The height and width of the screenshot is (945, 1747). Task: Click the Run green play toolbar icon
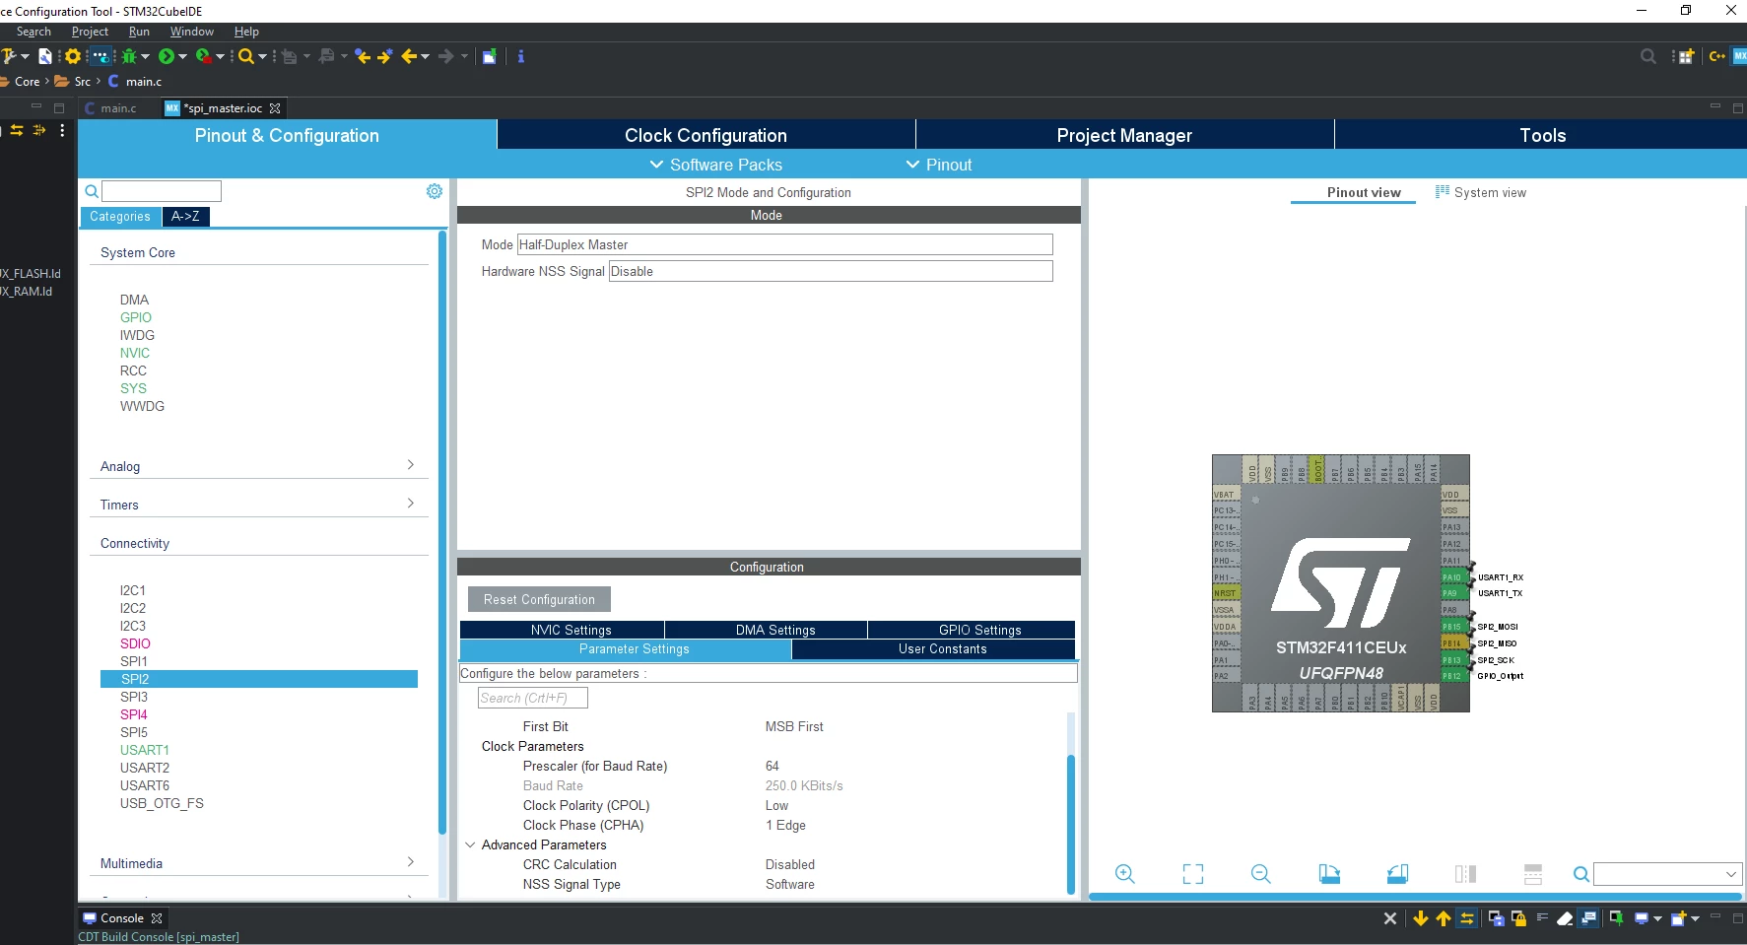tap(167, 56)
